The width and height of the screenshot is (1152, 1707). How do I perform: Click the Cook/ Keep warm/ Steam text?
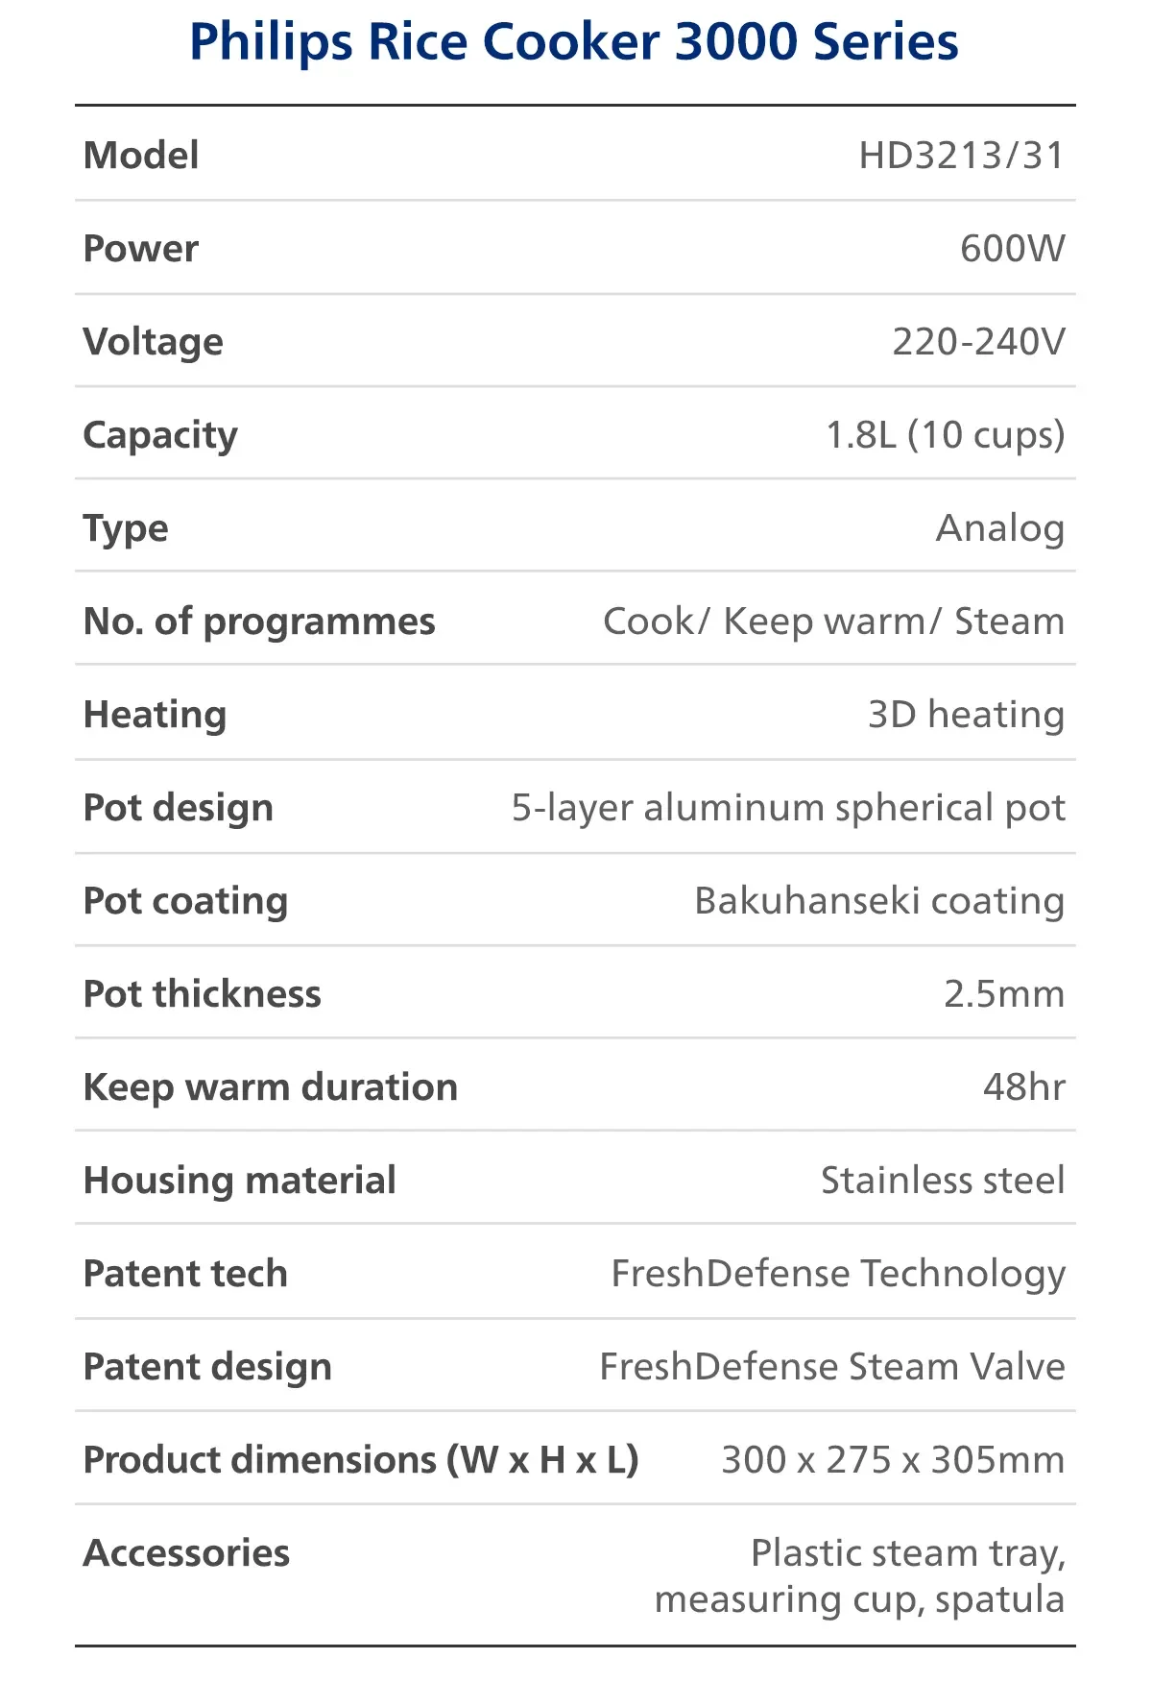pos(833,622)
